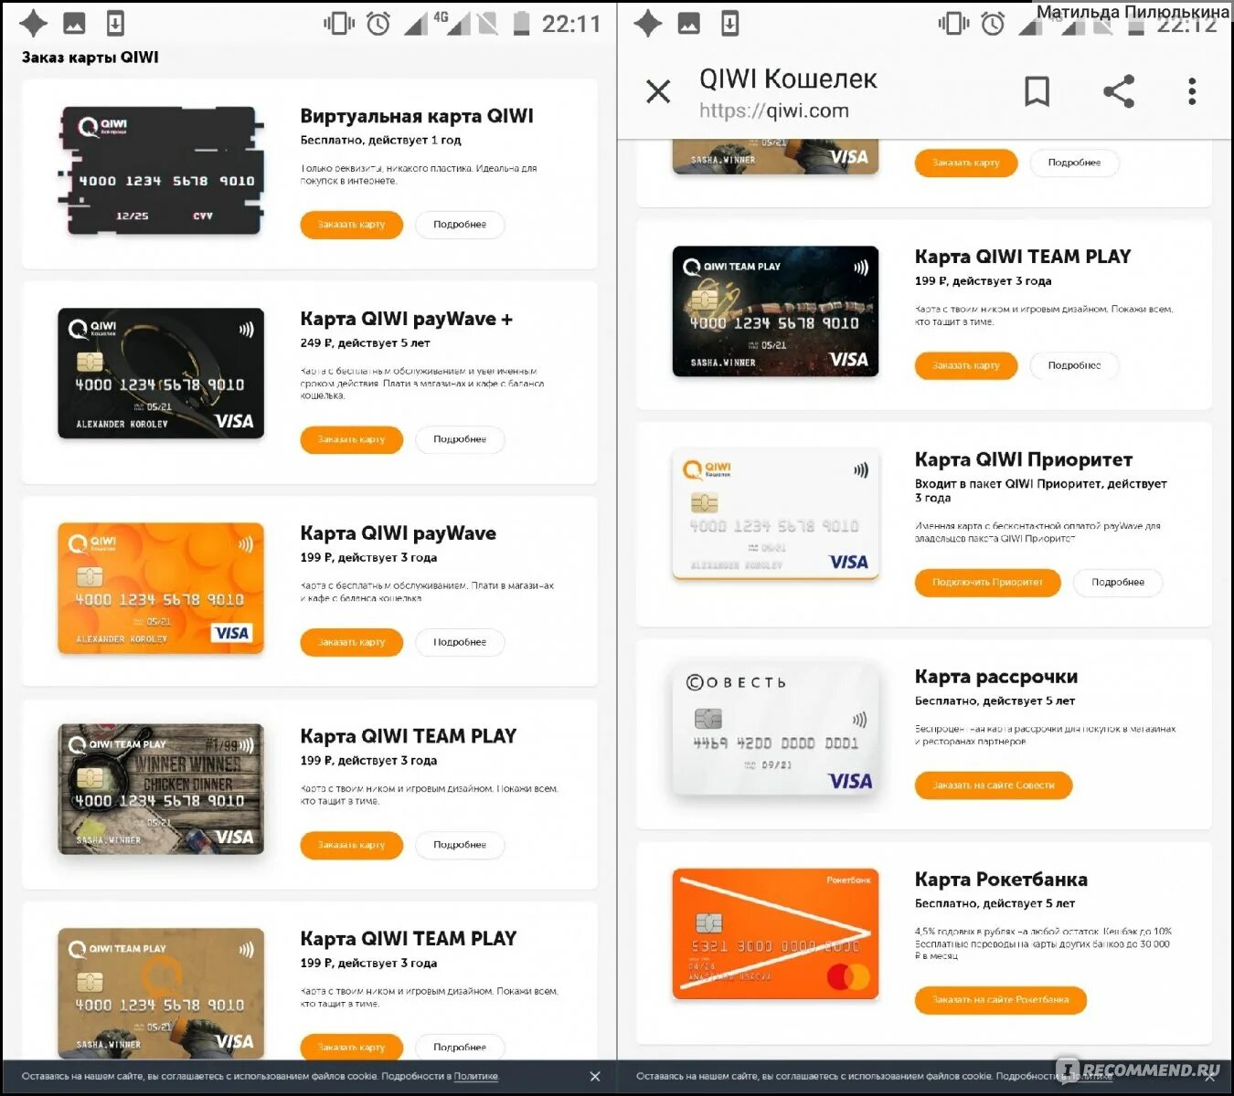
Task: Tap Подключить Приоритет button
Action: 987,583
